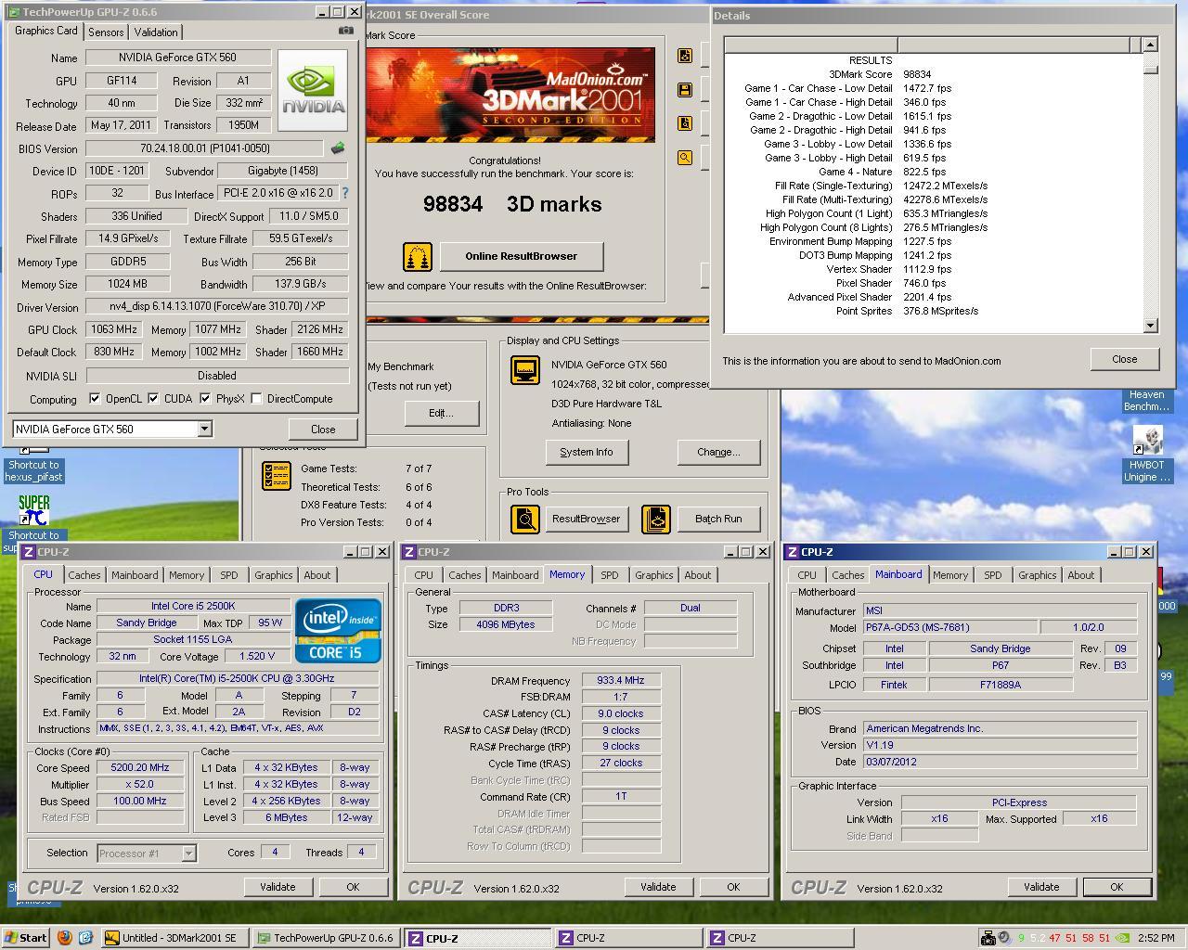Open Internet Explorer from the quick launch
This screenshot has height=950, width=1188.
(84, 937)
